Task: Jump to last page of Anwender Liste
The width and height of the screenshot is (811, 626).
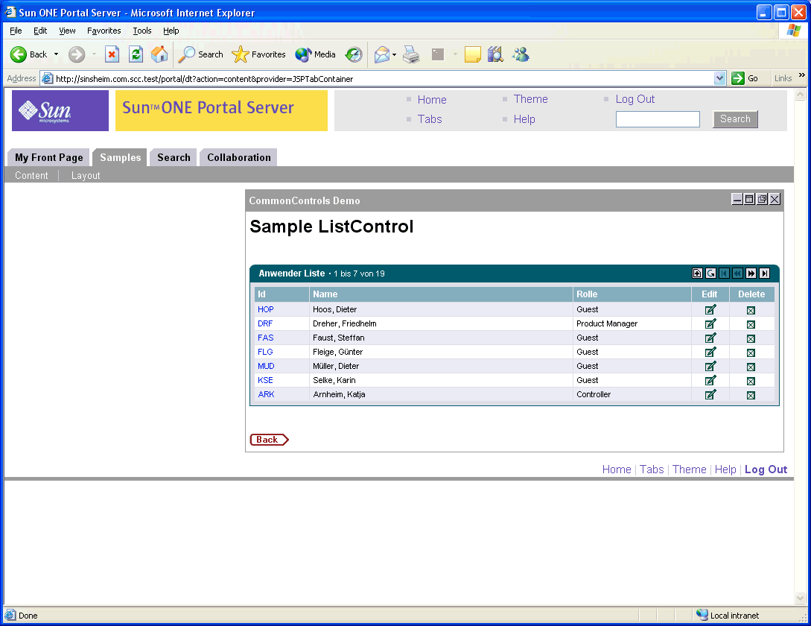Action: (x=764, y=274)
